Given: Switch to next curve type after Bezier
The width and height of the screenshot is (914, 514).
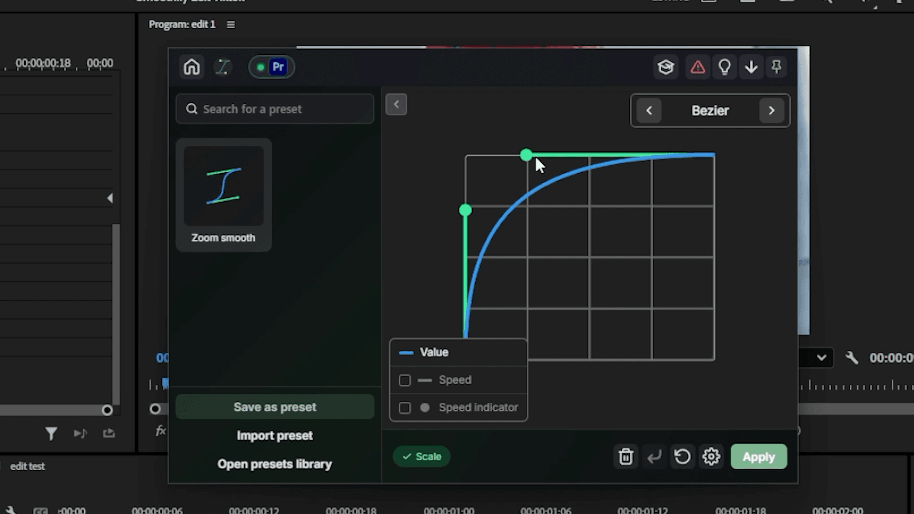Looking at the screenshot, I should click(x=772, y=110).
